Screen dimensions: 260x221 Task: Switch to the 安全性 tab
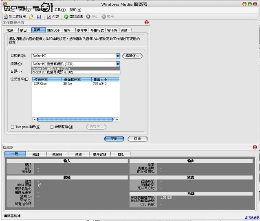pos(112,30)
